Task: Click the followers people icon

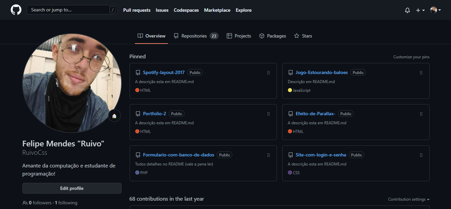Action: [25, 203]
